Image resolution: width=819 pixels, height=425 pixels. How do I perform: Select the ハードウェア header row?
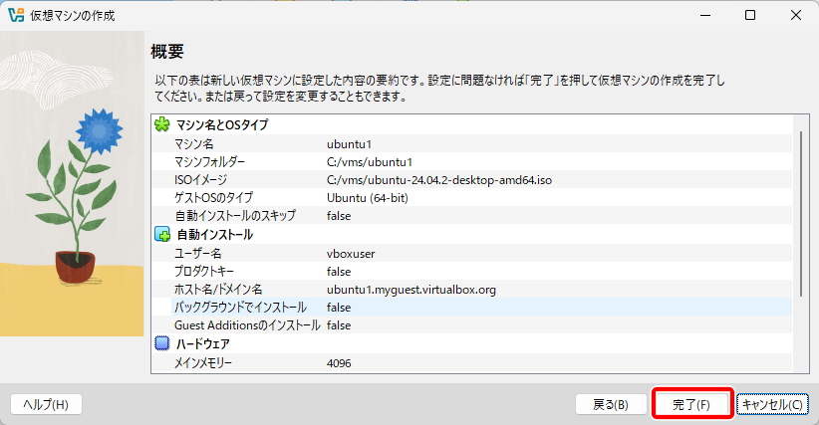pos(472,343)
